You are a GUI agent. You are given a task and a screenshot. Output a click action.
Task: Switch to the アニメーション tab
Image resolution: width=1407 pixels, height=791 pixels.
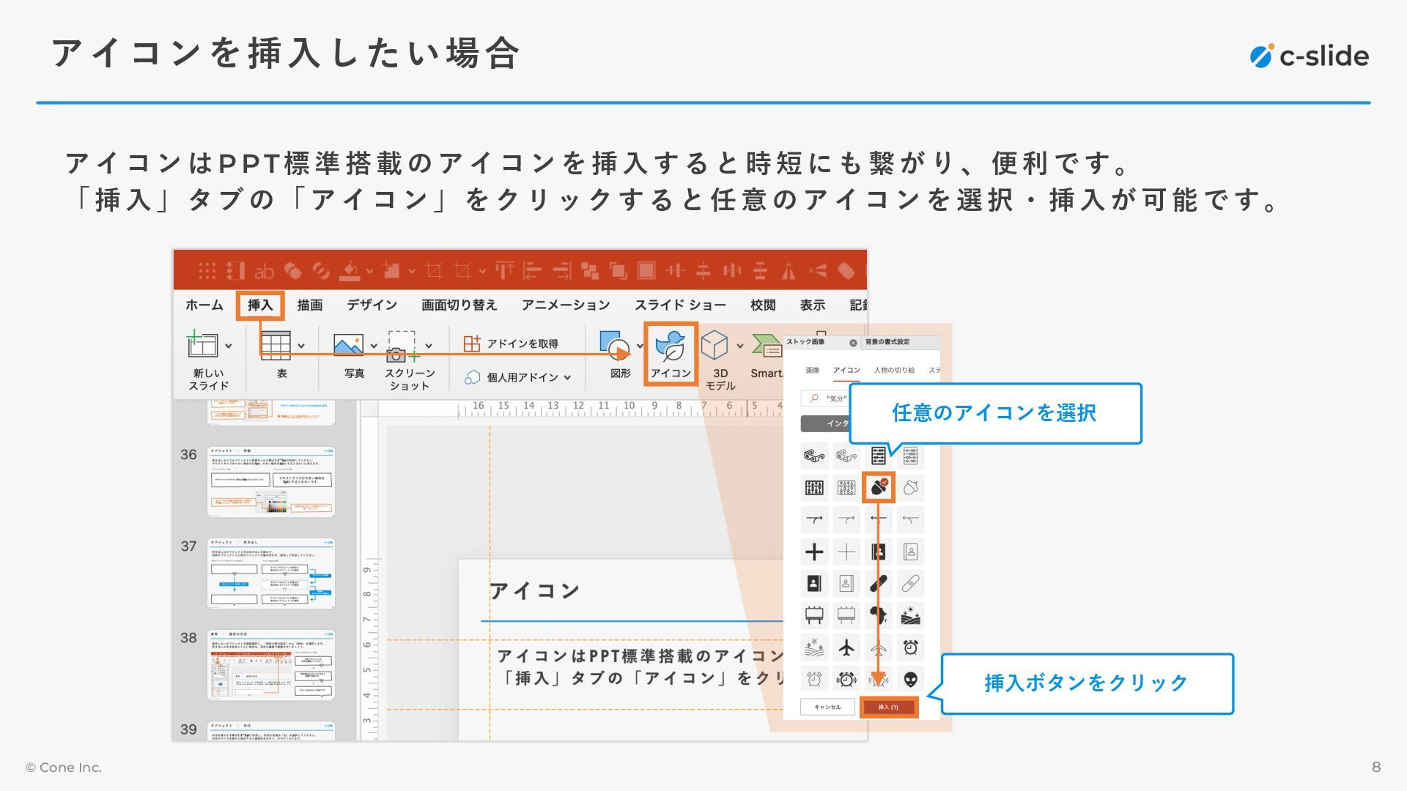566,305
